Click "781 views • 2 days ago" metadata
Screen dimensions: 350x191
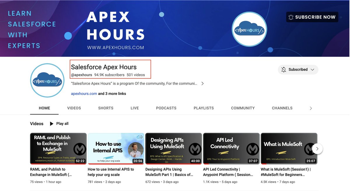[104, 182]
